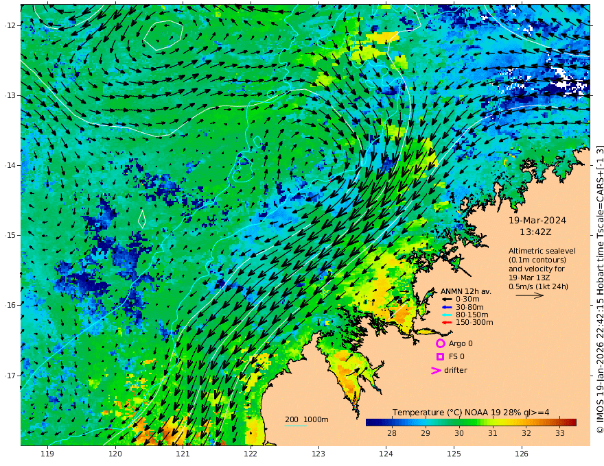Click the blue 30-80m arrow legend icon
The image size is (604, 466).
446,307
